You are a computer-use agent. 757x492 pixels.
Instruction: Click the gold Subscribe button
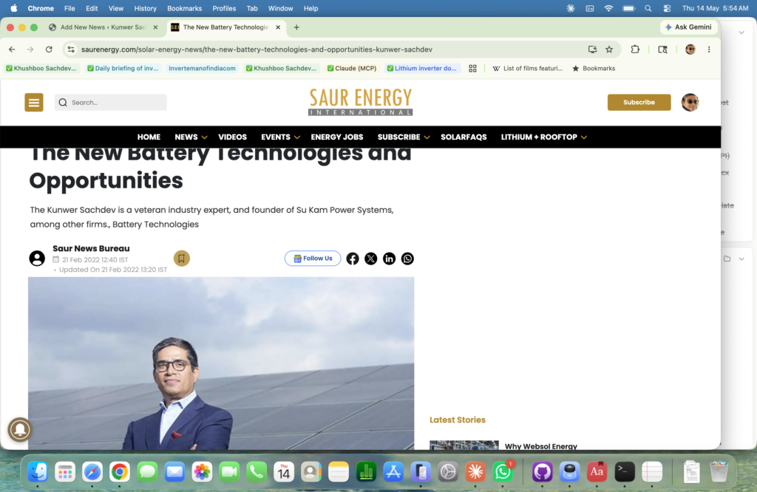pos(639,102)
